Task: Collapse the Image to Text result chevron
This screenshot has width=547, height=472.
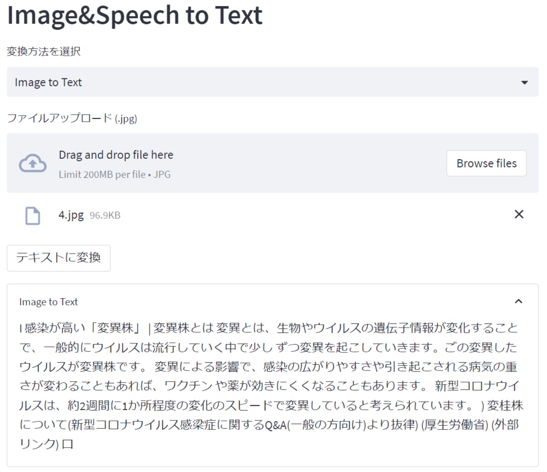Action: click(x=519, y=302)
